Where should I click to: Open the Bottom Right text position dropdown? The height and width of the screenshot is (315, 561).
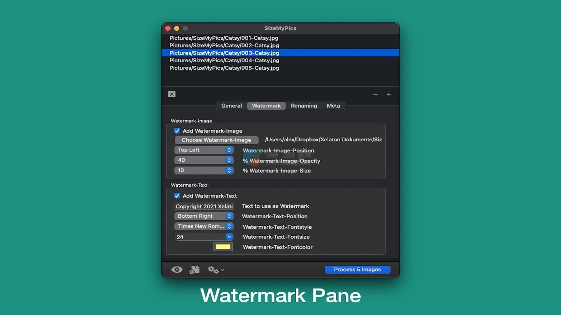pyautogui.click(x=204, y=216)
